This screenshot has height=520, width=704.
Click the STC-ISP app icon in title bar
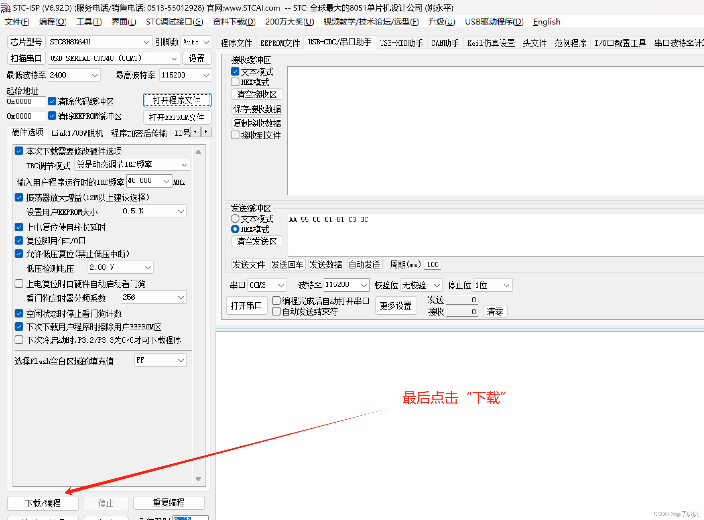[6, 7]
